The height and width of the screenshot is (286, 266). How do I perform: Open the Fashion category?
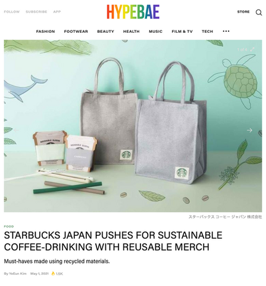coord(45,32)
